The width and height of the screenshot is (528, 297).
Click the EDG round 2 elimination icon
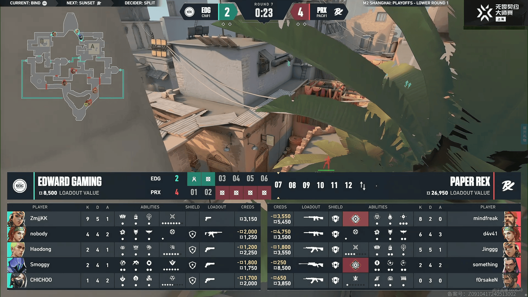[x=208, y=179]
